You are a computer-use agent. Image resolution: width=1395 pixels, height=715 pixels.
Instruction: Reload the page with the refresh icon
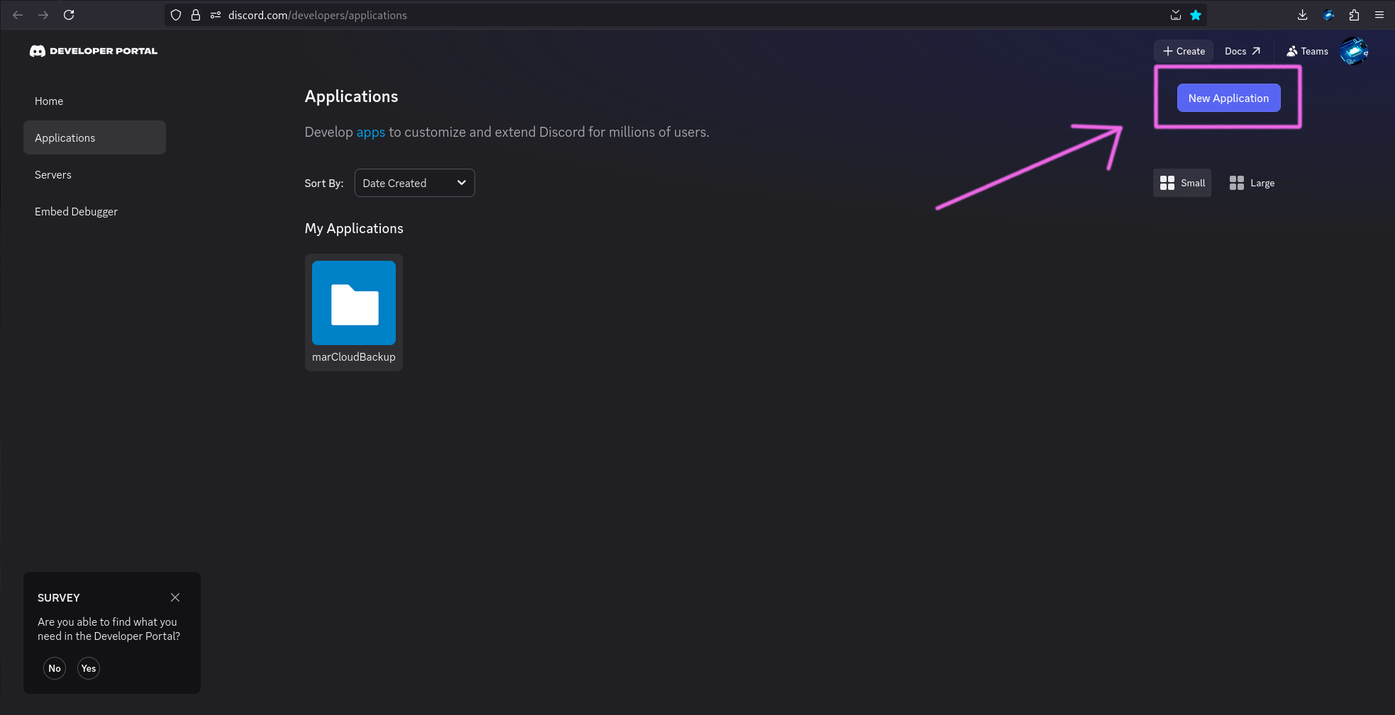click(69, 15)
